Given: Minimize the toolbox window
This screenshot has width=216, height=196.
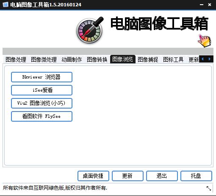Looking at the screenshot, I should (x=202, y=5).
